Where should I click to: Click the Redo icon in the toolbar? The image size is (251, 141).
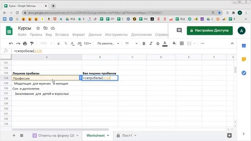(18, 43)
